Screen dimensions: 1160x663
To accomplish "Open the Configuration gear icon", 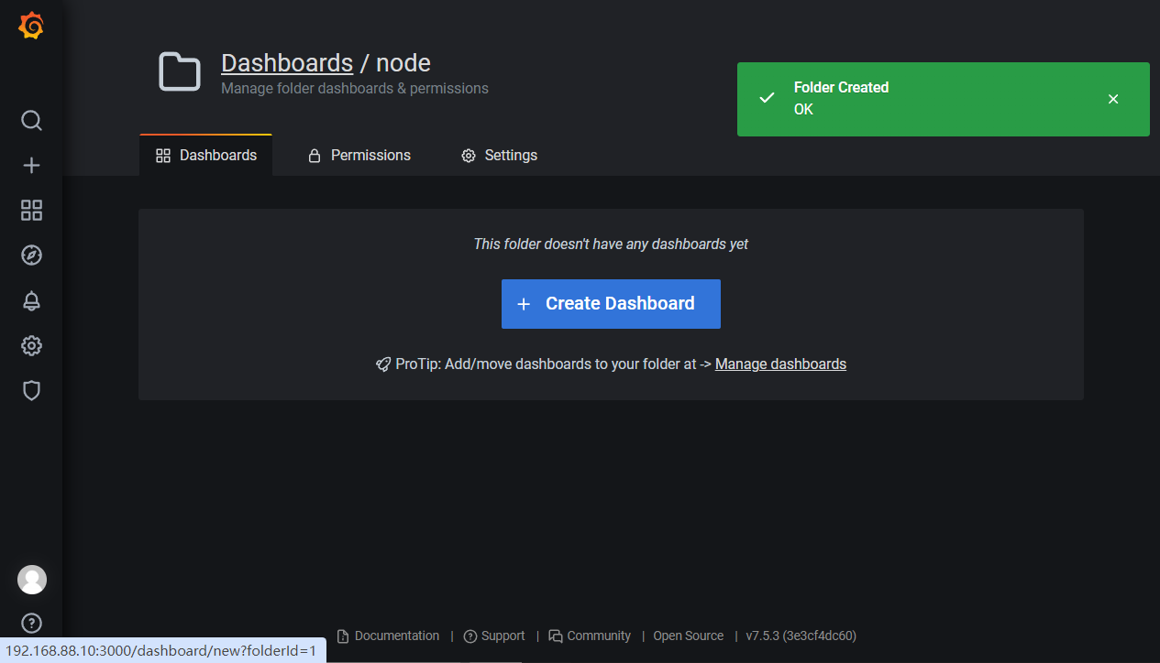I will click(x=31, y=345).
